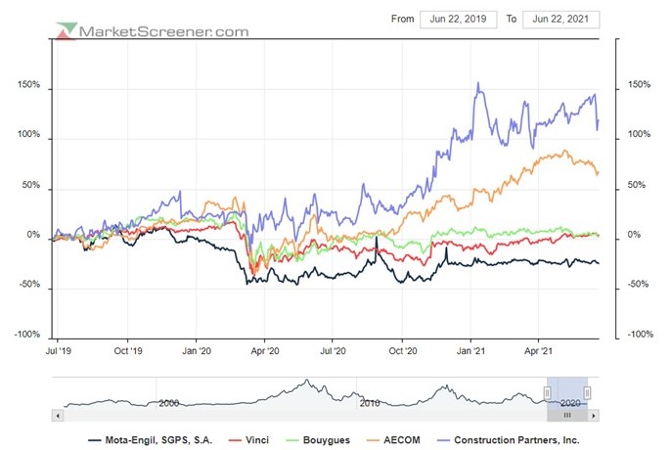
Task: Click the 2000 label in navigator
Action: (x=169, y=403)
